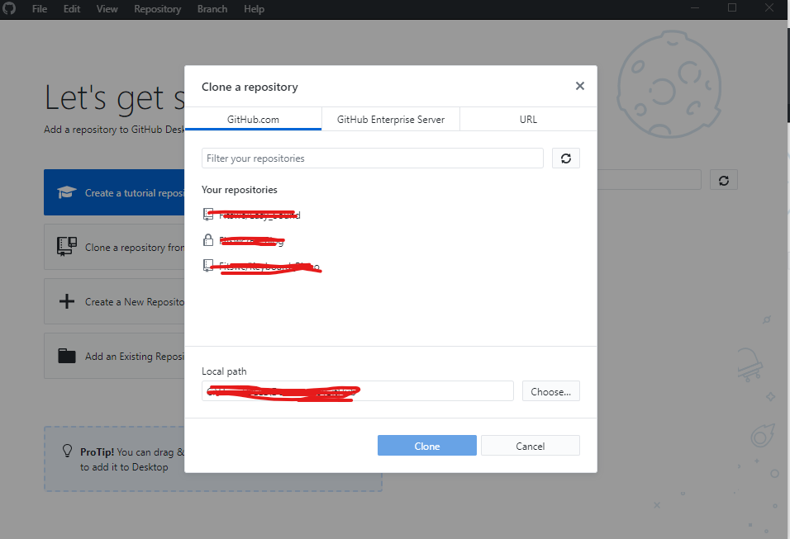Click the Local path label
Screen dimensions: 790x539
point(224,371)
